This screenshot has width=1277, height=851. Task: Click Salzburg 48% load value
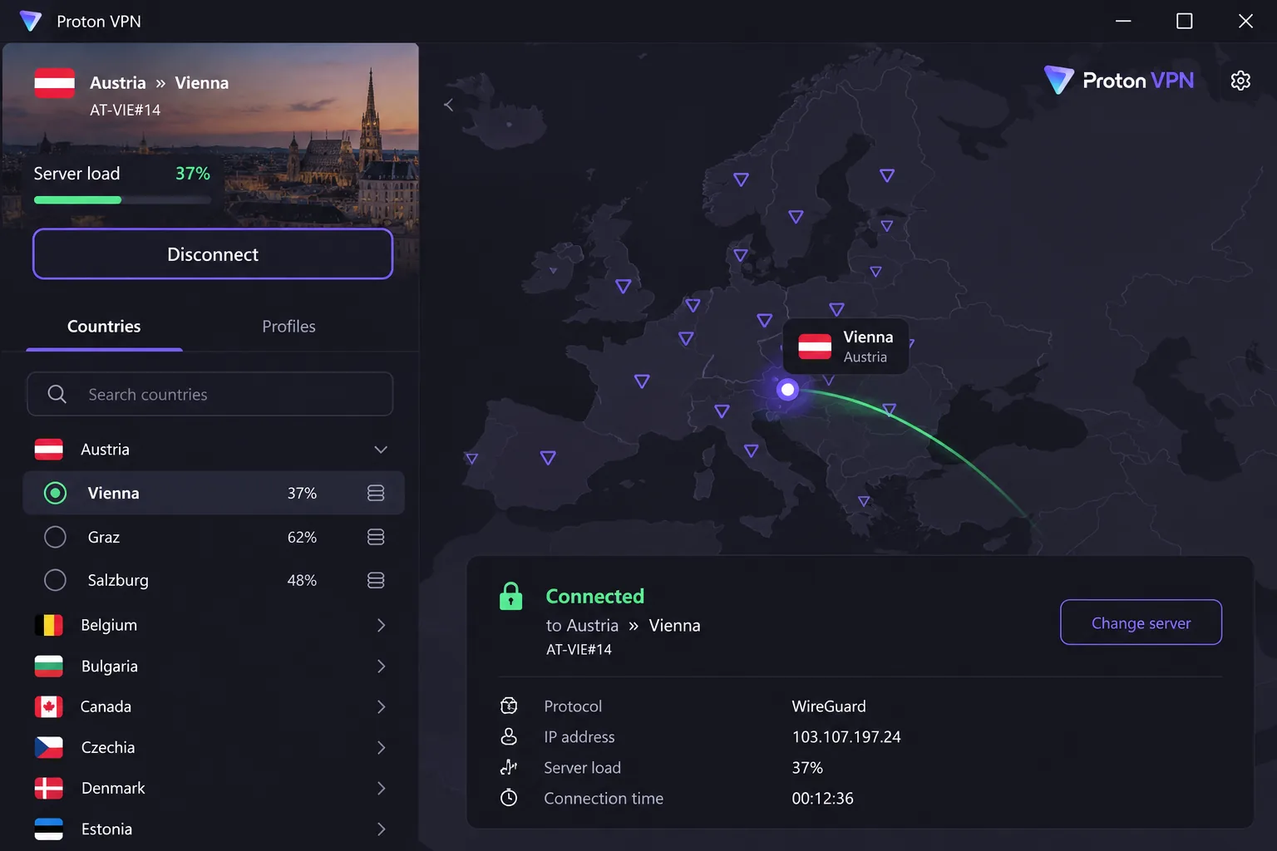302,580
